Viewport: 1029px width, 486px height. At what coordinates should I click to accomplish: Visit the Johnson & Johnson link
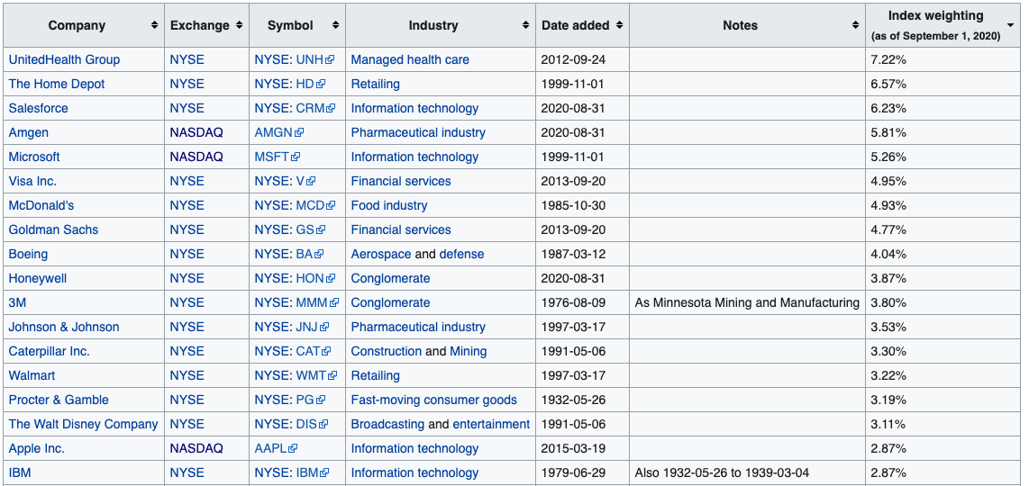tap(64, 327)
